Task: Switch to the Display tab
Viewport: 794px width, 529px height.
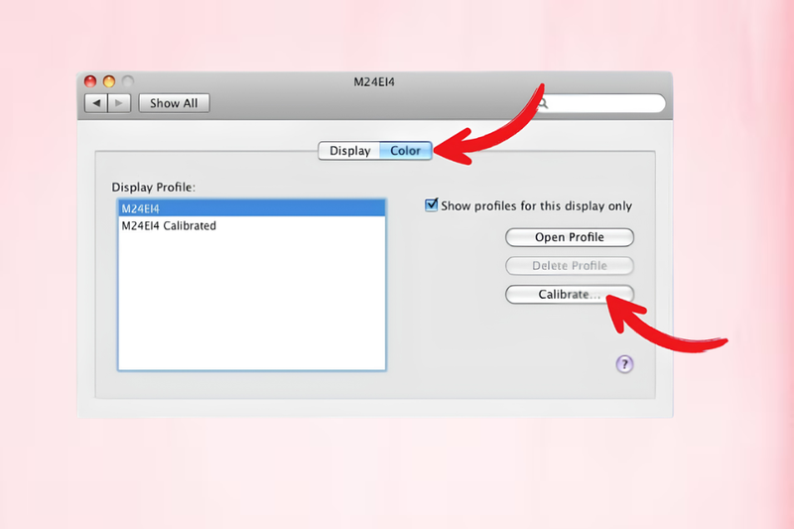Action: (x=349, y=151)
